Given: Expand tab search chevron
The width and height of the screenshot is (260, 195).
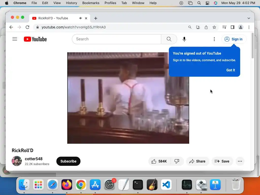Looking at the screenshot, I should pyautogui.click(x=249, y=18).
